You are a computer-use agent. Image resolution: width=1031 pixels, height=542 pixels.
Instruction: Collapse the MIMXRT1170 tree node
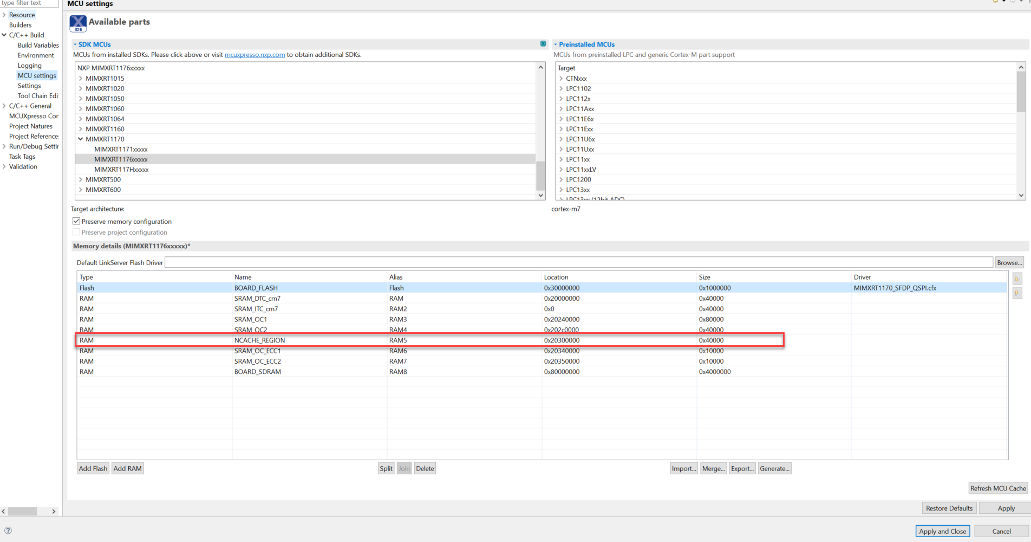point(80,139)
